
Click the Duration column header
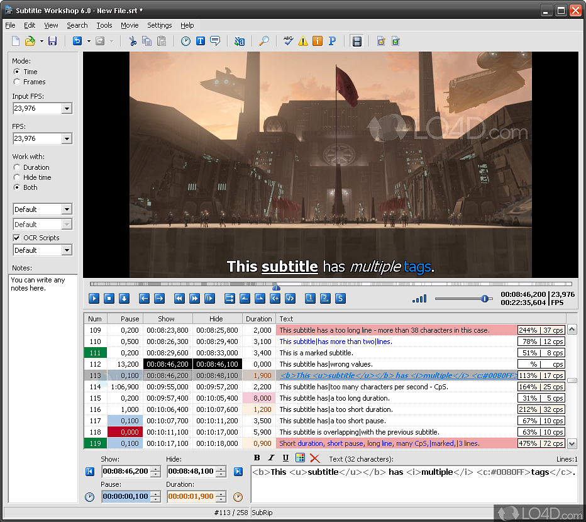pyautogui.click(x=258, y=319)
